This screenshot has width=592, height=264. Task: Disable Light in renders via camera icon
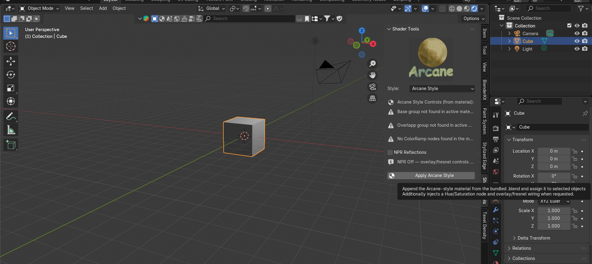(x=585, y=49)
